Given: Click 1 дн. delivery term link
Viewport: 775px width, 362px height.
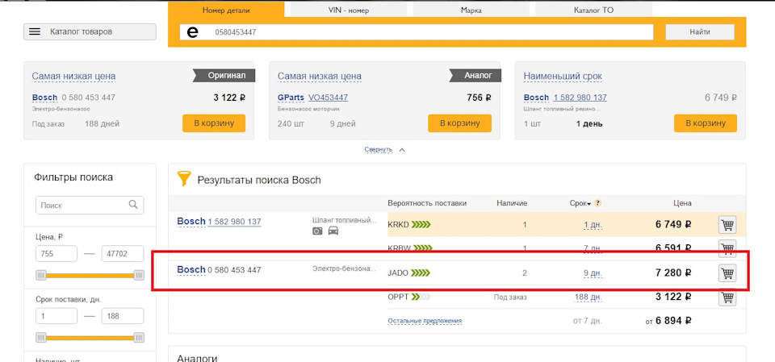Looking at the screenshot, I should 593,225.
